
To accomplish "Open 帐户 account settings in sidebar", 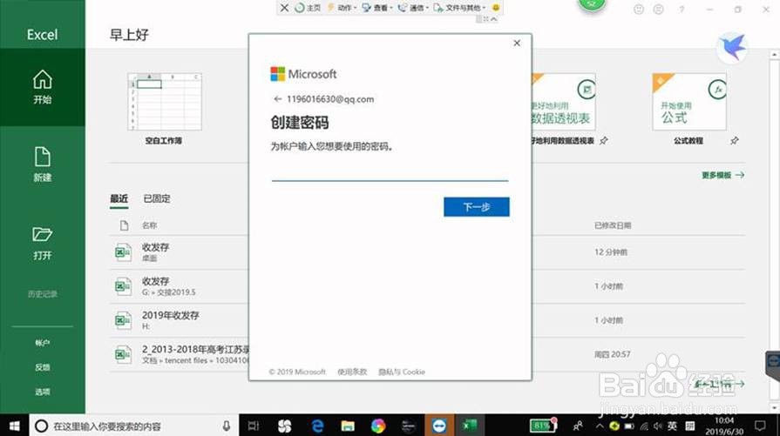I will [43, 343].
